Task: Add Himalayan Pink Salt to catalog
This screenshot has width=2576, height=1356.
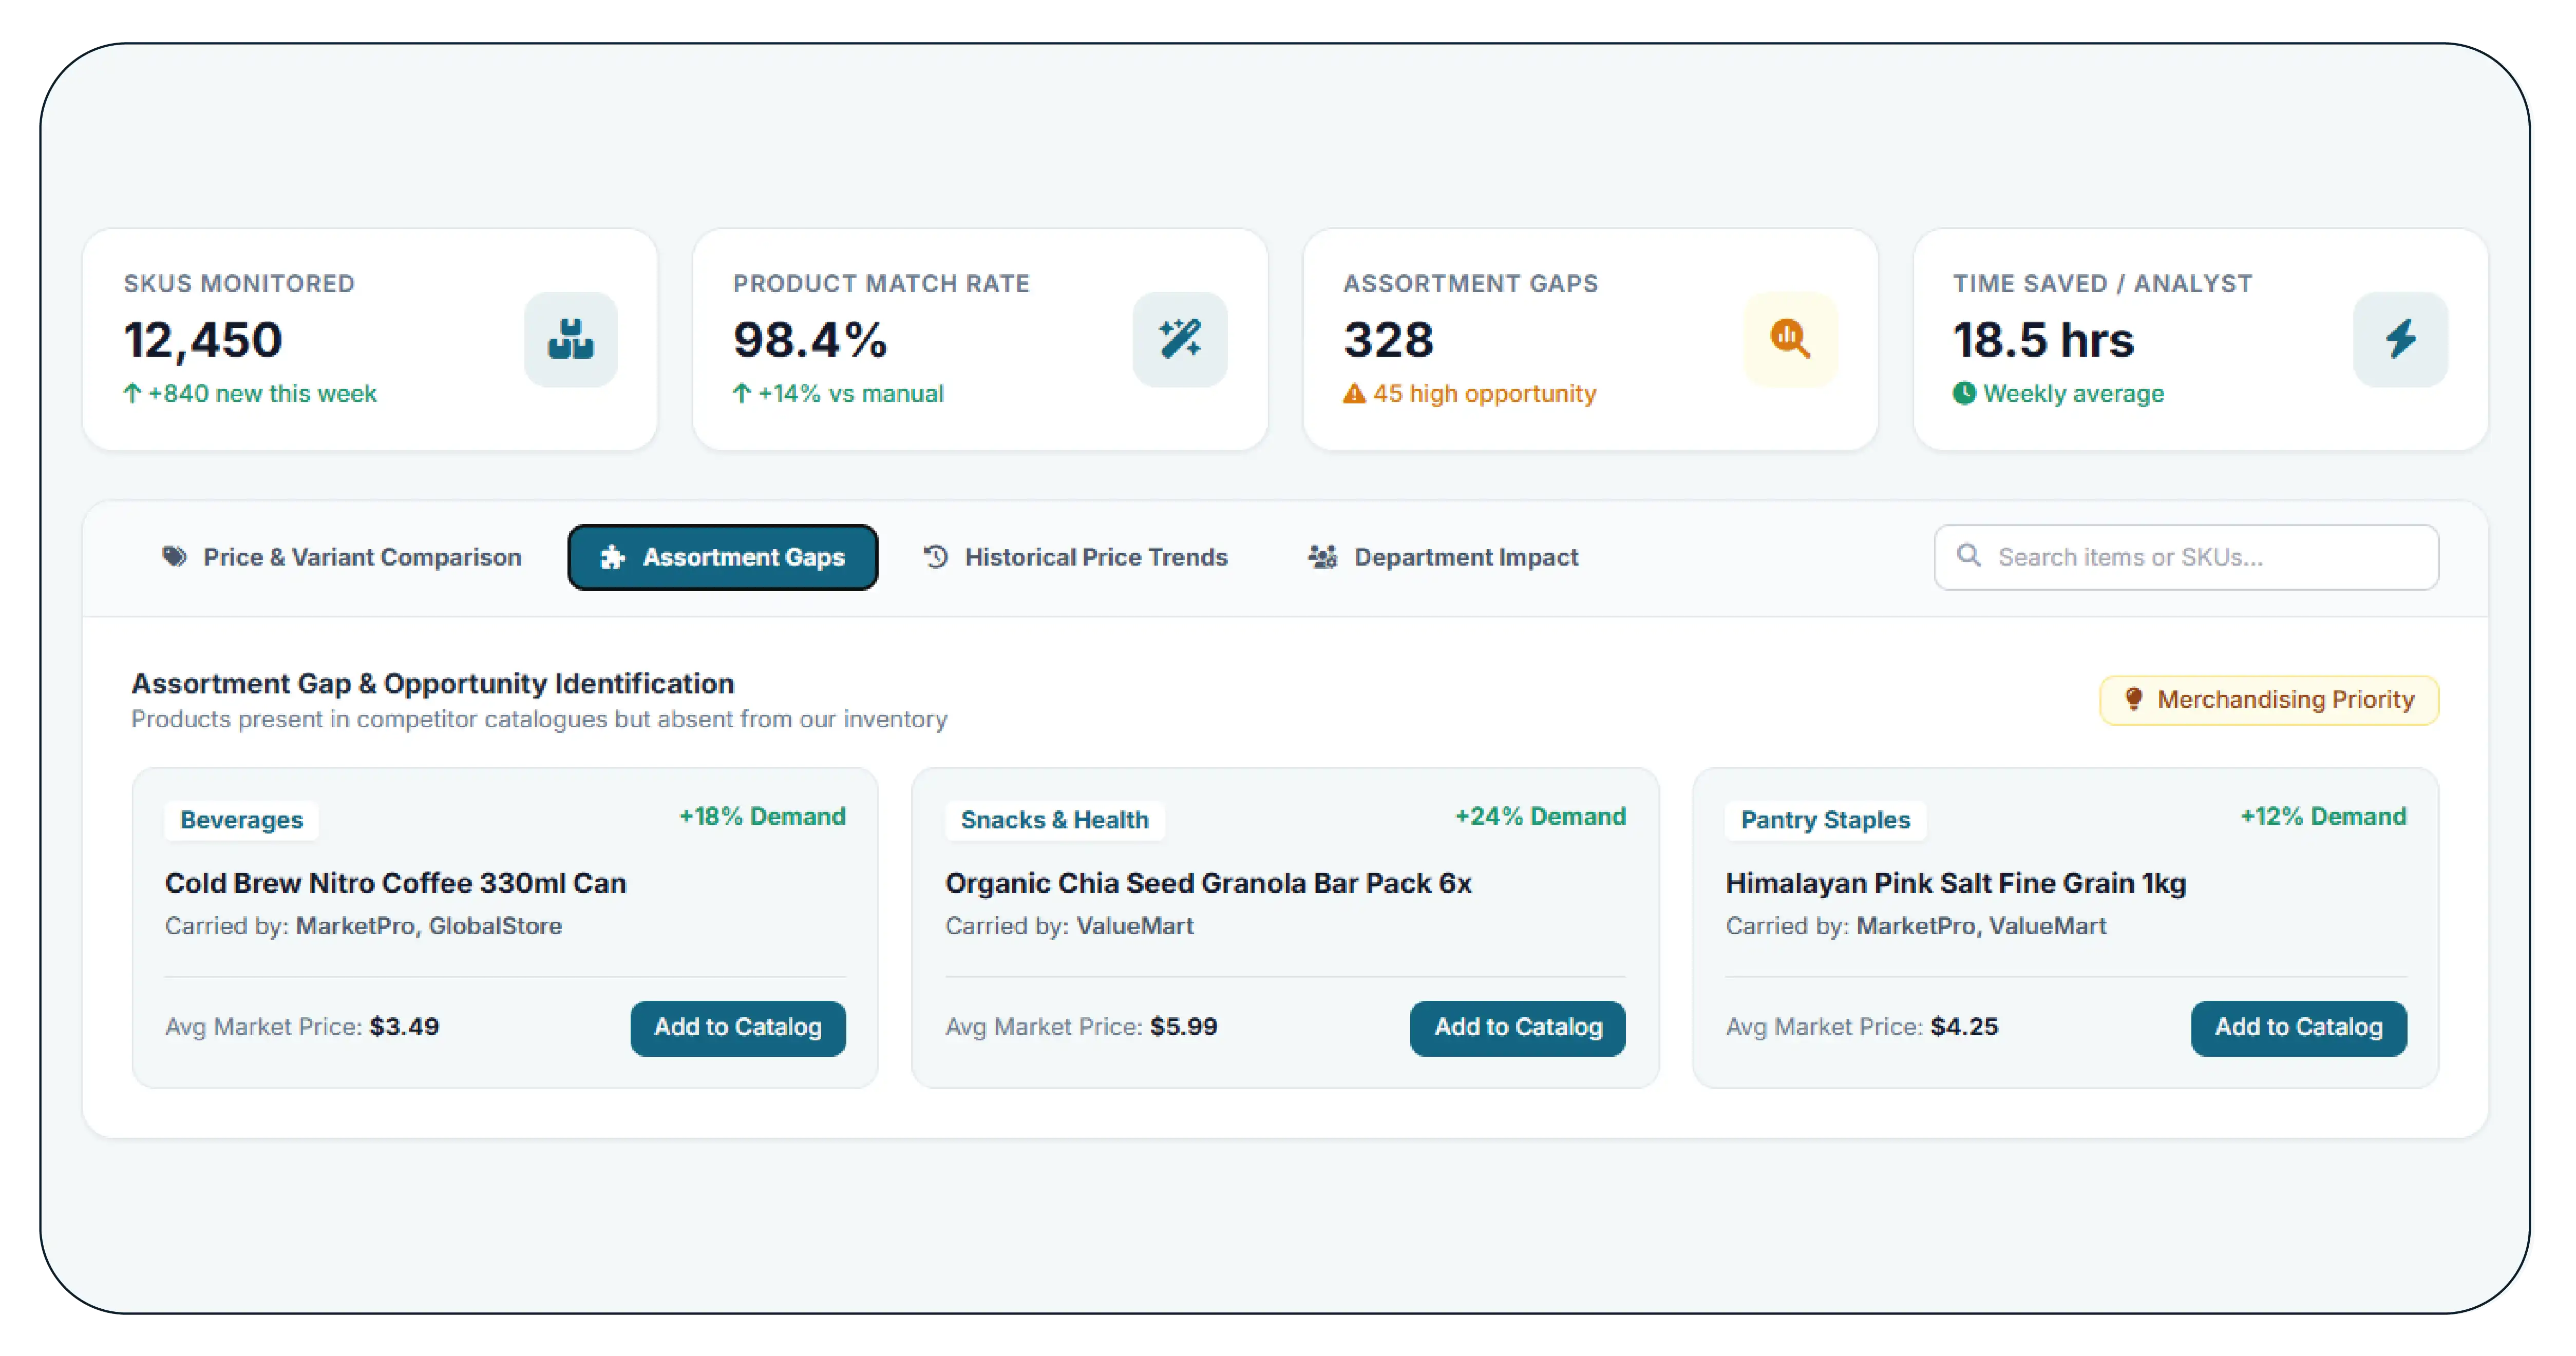Action: point(2298,1027)
